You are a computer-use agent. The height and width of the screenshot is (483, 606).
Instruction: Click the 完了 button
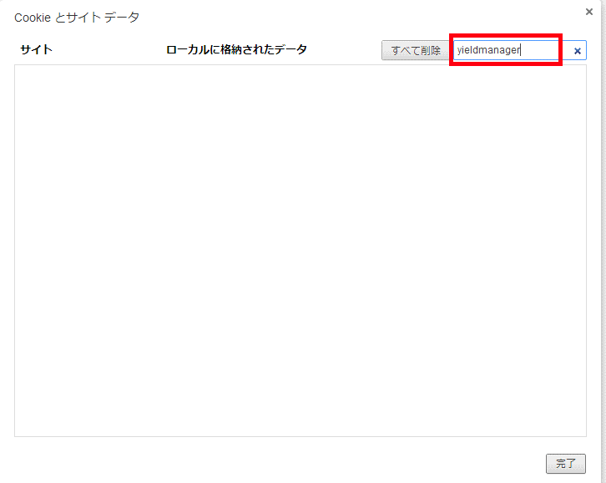(566, 463)
